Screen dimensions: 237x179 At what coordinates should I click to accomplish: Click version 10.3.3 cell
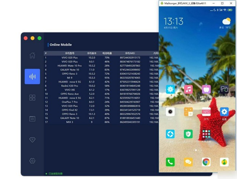pyautogui.click(x=92, y=78)
